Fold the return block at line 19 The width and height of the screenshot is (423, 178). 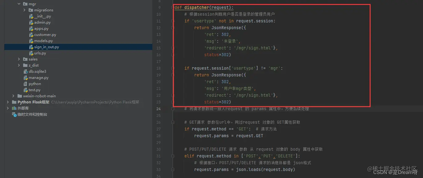click(x=173, y=75)
